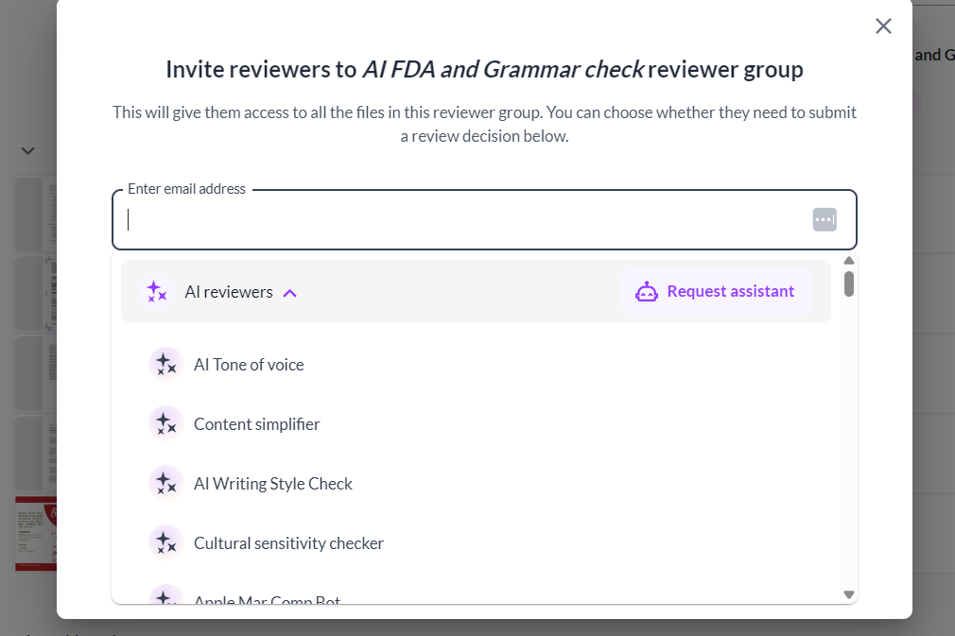This screenshot has height=636, width=955.
Task: Click the AI reviewers sparkle icon
Action: [x=157, y=291]
